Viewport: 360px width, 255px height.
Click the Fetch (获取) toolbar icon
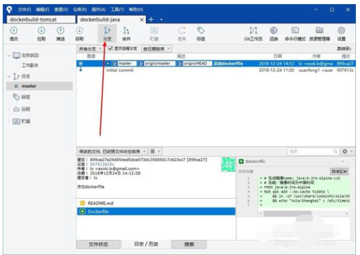coord(79,30)
